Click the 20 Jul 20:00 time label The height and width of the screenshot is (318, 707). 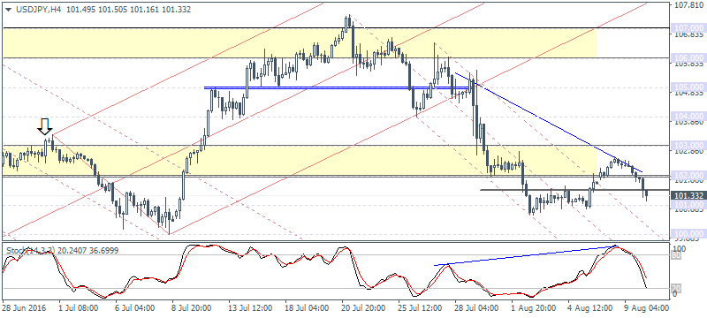[363, 309]
